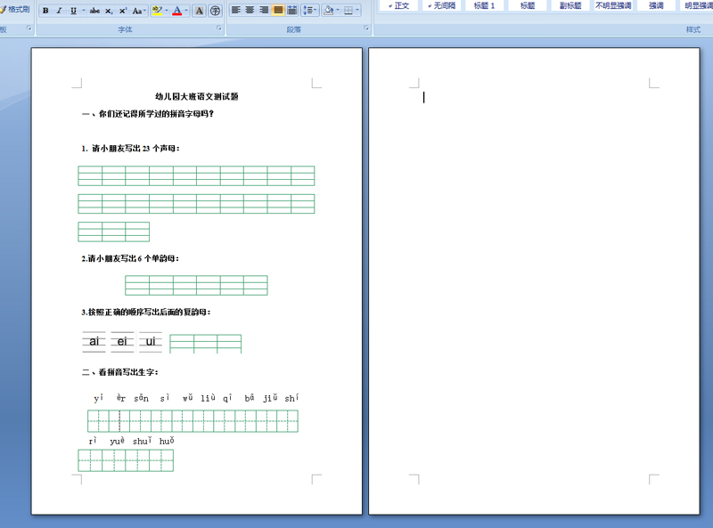Screen dimensions: 713x528
Task: Click the pinyin 'shuǐ' in the document
Action: tap(143, 441)
